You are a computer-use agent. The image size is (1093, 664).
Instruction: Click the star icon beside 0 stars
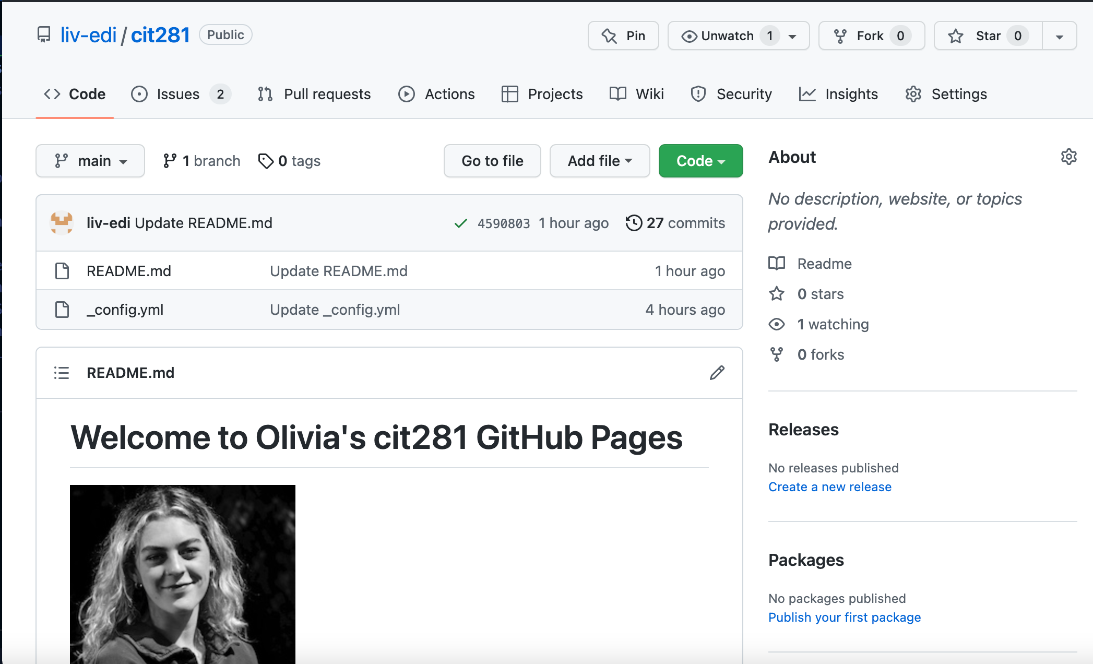[x=777, y=293]
